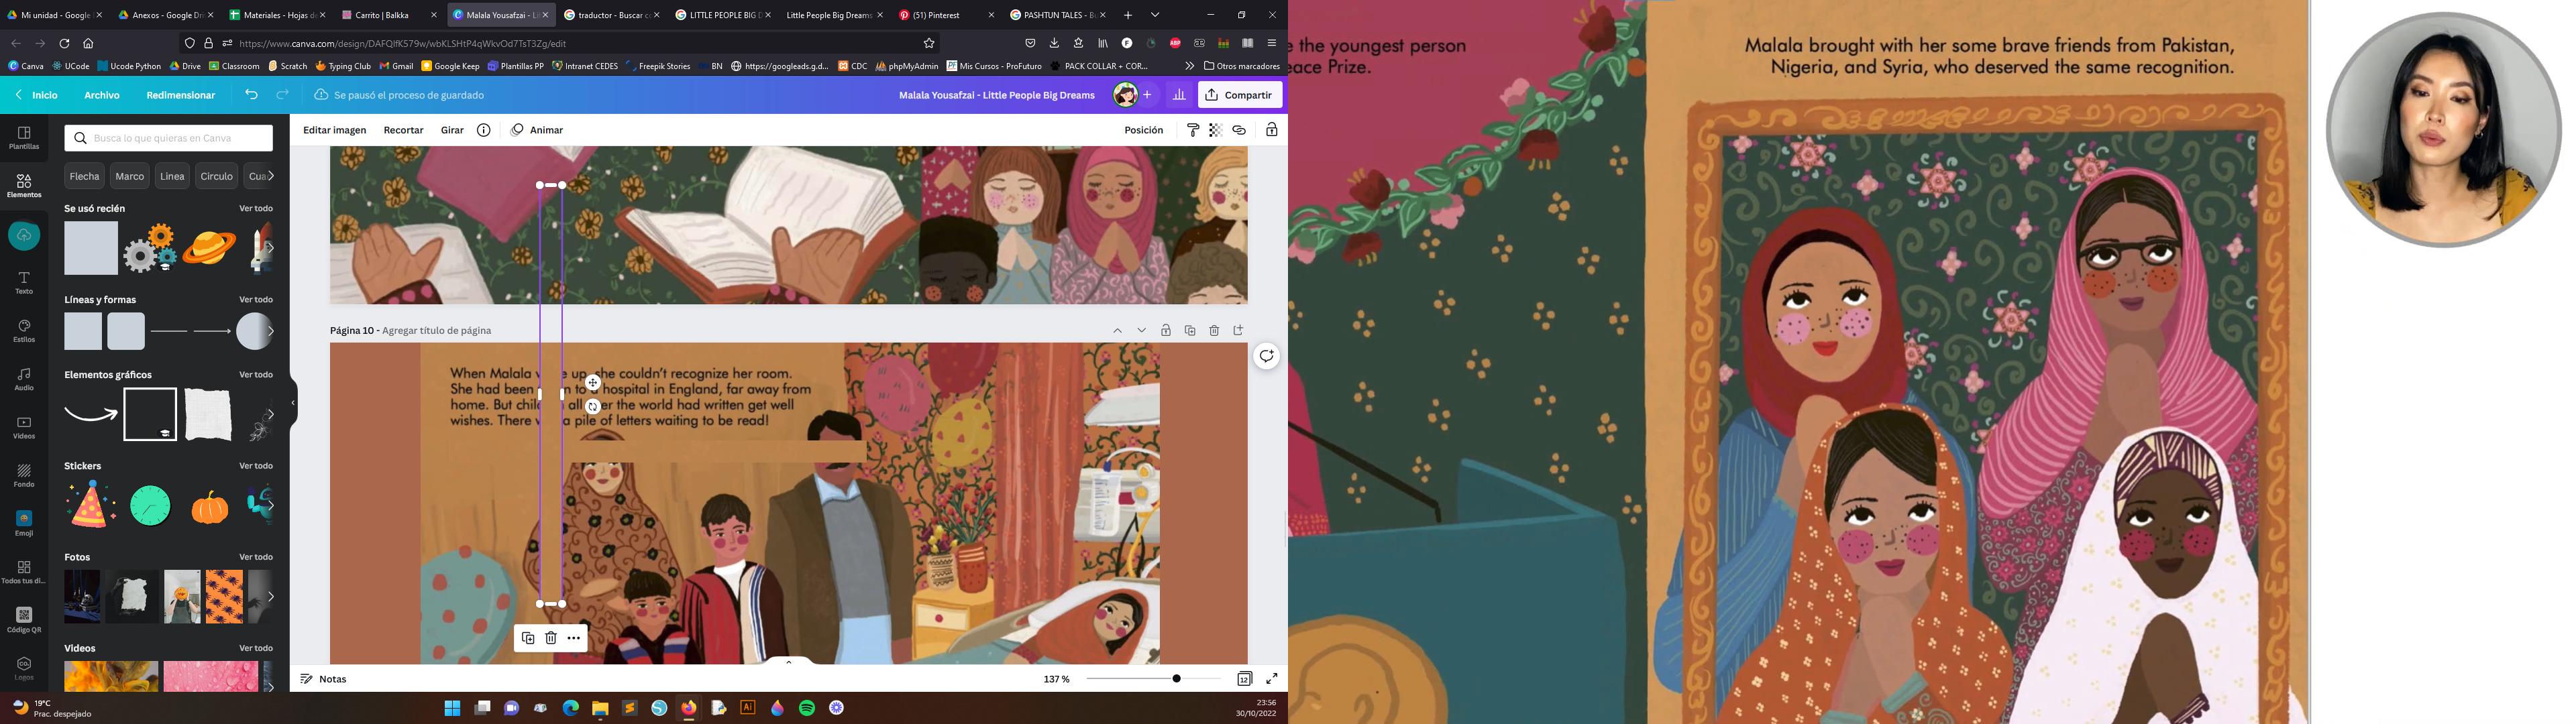Expand the page thumbnails strip
Viewport: 2576px width, 724px height.
point(788,661)
